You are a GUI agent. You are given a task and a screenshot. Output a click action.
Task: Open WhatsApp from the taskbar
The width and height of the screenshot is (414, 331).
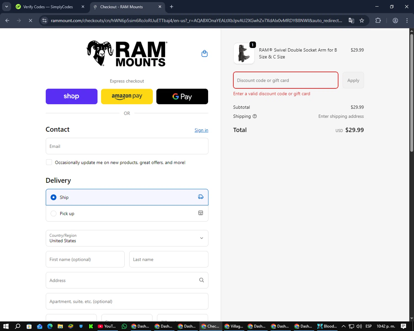[124, 326]
